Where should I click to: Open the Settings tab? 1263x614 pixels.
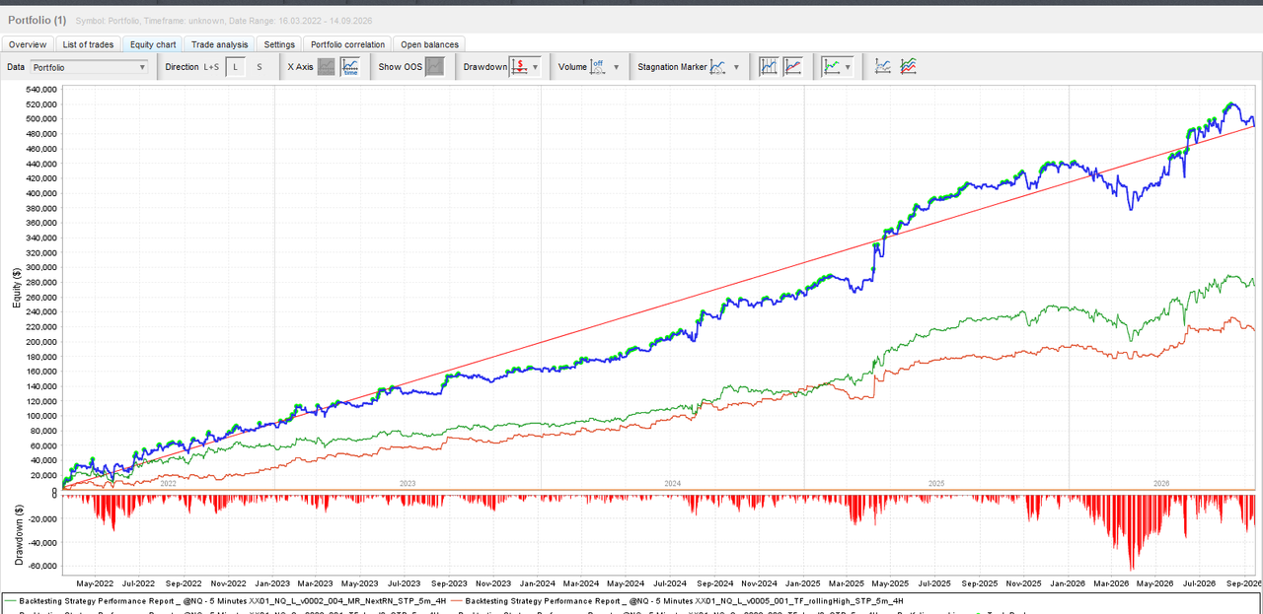pos(279,44)
